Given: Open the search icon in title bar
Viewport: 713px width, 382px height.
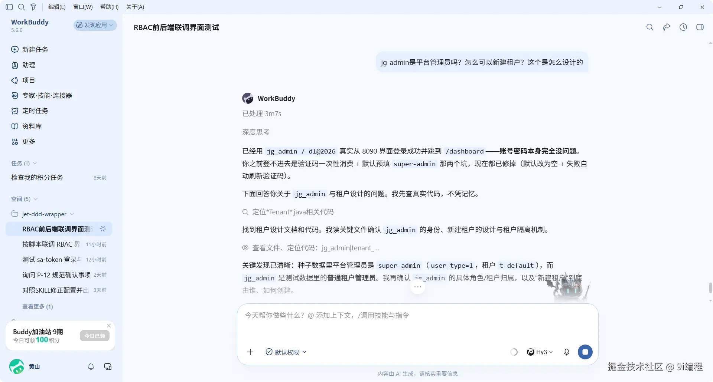Looking at the screenshot, I should tap(22, 7).
